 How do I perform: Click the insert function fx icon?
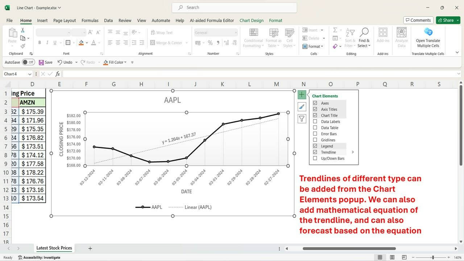tap(58, 74)
